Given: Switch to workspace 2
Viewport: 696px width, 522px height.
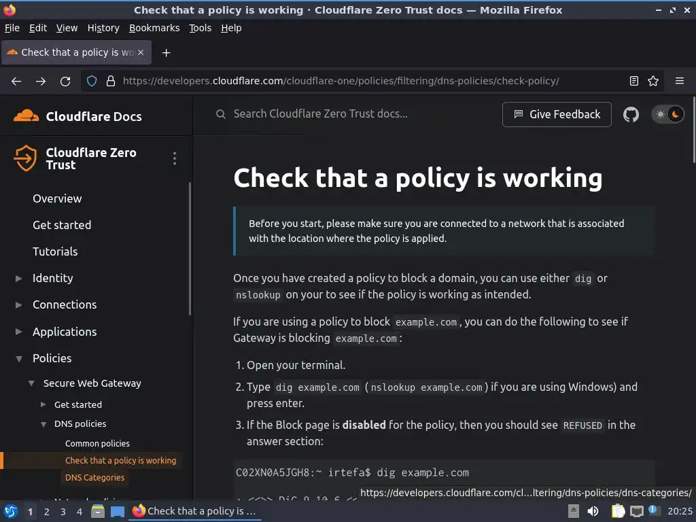Looking at the screenshot, I should point(46,512).
